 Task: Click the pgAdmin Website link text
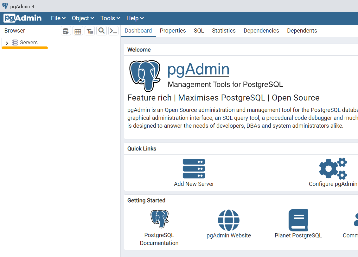point(228,236)
